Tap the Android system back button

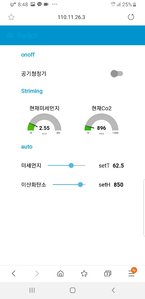pyautogui.click(x=113, y=290)
